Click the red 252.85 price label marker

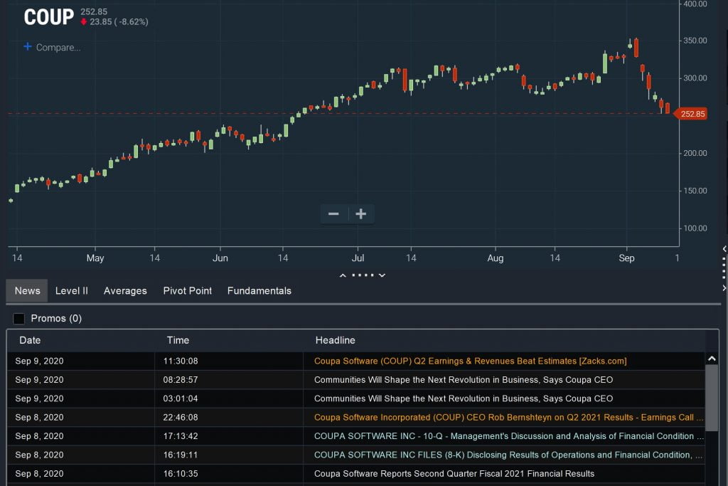(x=691, y=114)
